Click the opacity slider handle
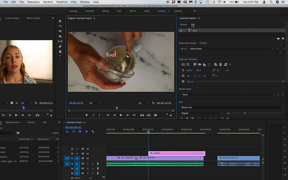Viewport: 288px width, 180px height. coord(283,82)
